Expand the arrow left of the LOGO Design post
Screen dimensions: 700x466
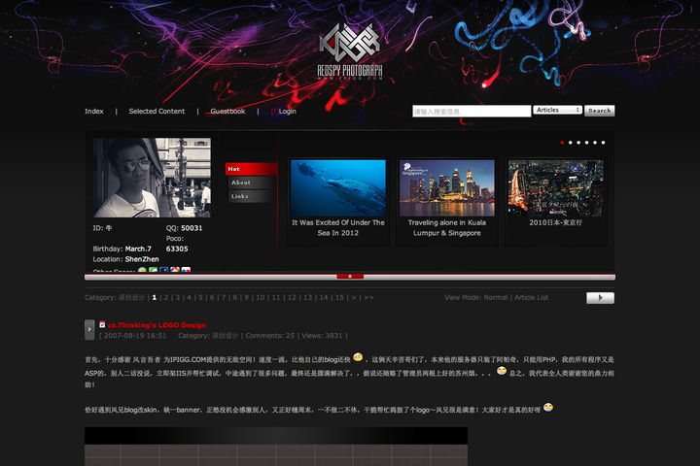click(89, 329)
